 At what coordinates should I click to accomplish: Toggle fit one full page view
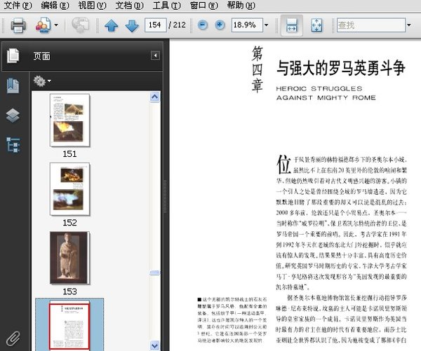coord(316,26)
